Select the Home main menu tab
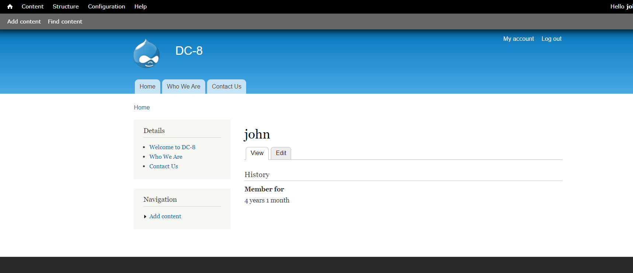This screenshot has width=633, height=273. click(147, 87)
